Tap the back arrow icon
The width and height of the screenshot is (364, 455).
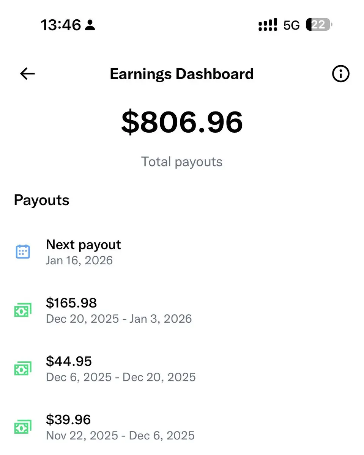pyautogui.click(x=27, y=74)
